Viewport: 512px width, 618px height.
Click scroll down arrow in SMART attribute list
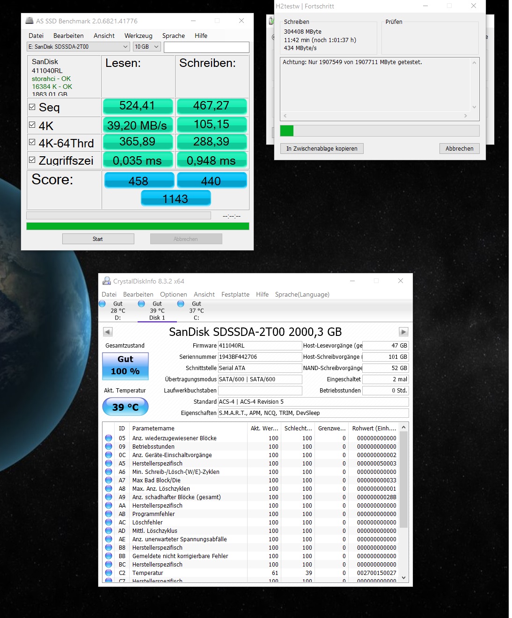[404, 578]
